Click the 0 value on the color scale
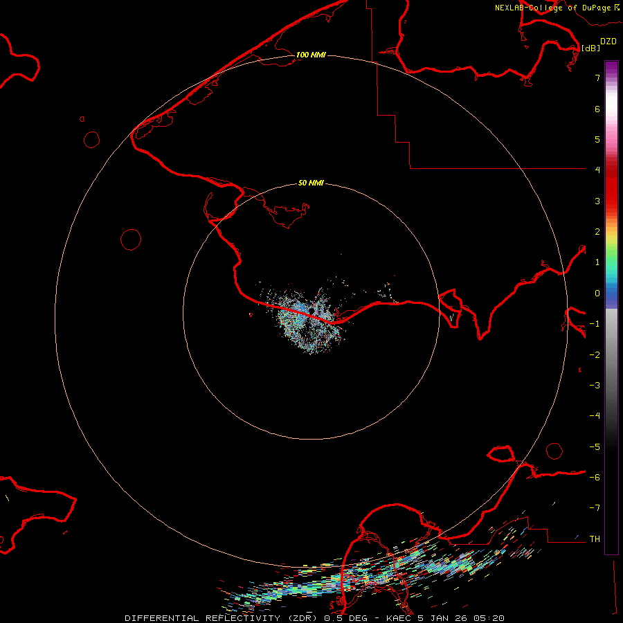This screenshot has height=623, width=623. (597, 294)
